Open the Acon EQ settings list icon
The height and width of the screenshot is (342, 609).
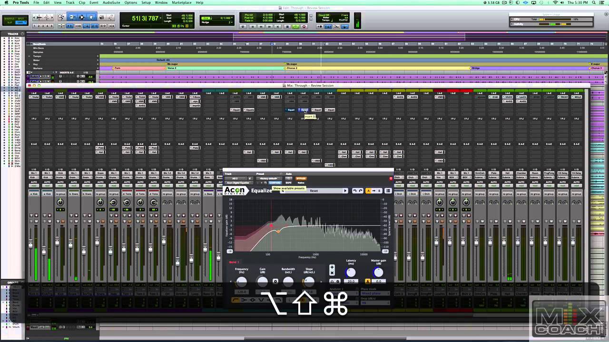coord(388,190)
